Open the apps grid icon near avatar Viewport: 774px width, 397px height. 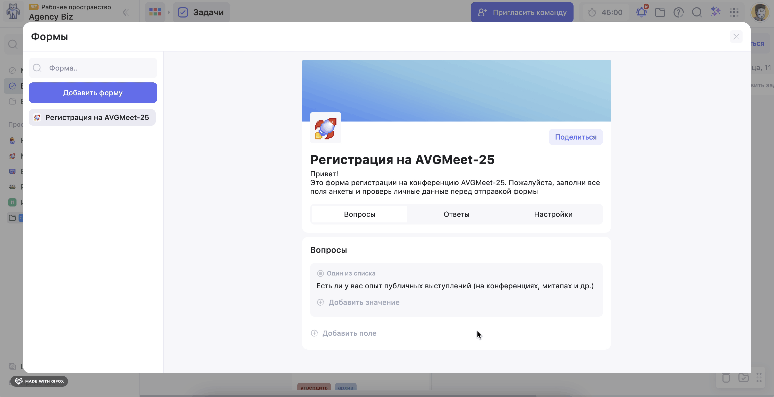[x=734, y=12]
